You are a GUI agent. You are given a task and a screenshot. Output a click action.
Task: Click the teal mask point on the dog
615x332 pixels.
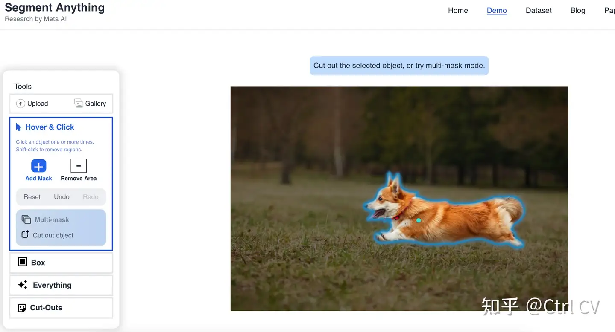click(x=419, y=220)
